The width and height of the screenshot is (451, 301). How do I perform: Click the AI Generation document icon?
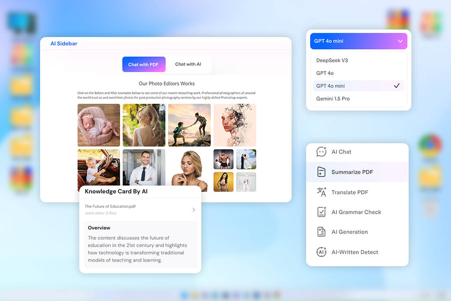[321, 232]
